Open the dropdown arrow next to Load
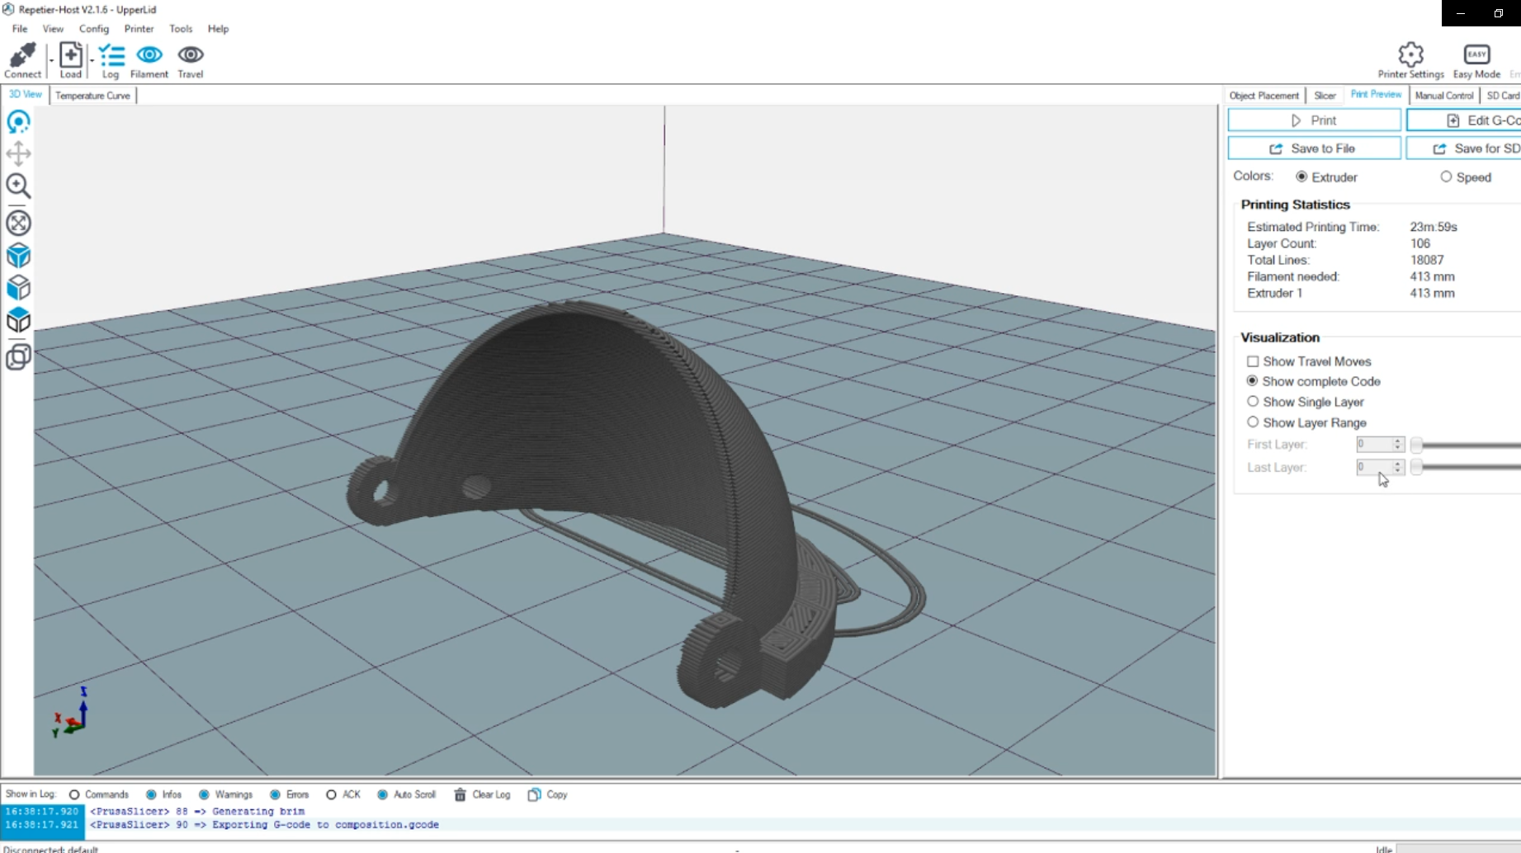 [91, 60]
